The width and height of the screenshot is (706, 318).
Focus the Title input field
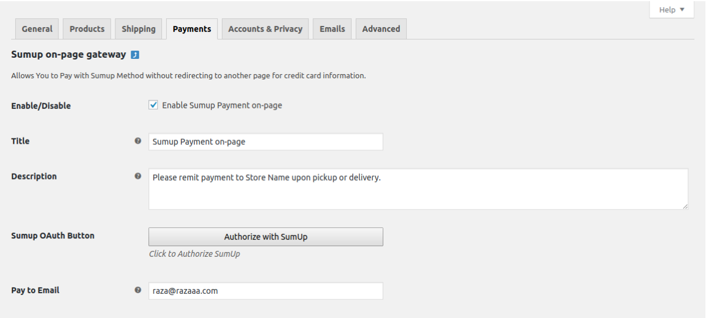[266, 141]
